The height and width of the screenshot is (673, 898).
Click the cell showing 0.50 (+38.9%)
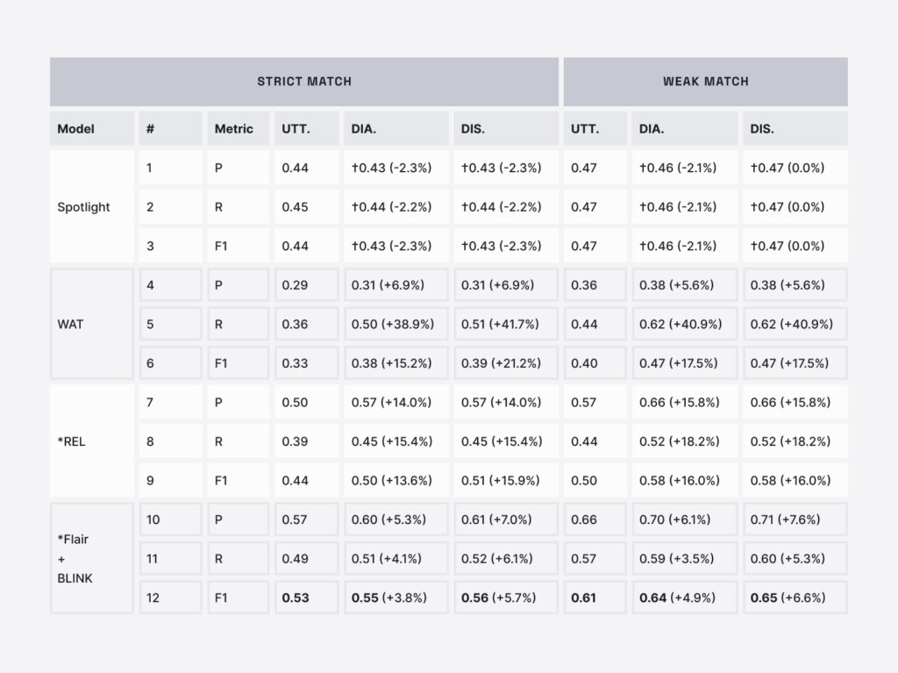click(396, 324)
